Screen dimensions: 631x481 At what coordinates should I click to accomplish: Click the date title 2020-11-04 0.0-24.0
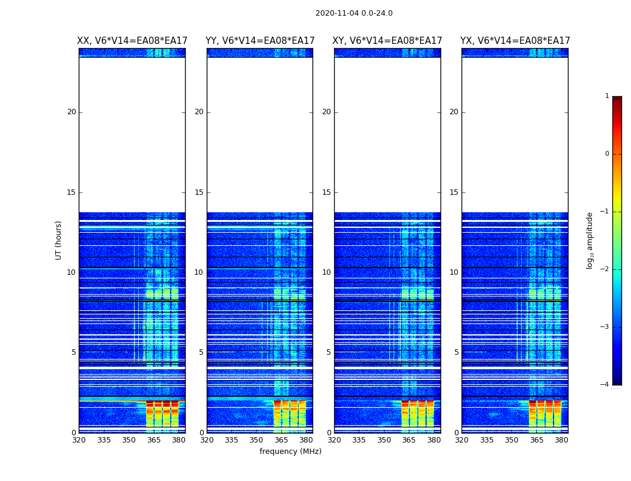(x=353, y=13)
